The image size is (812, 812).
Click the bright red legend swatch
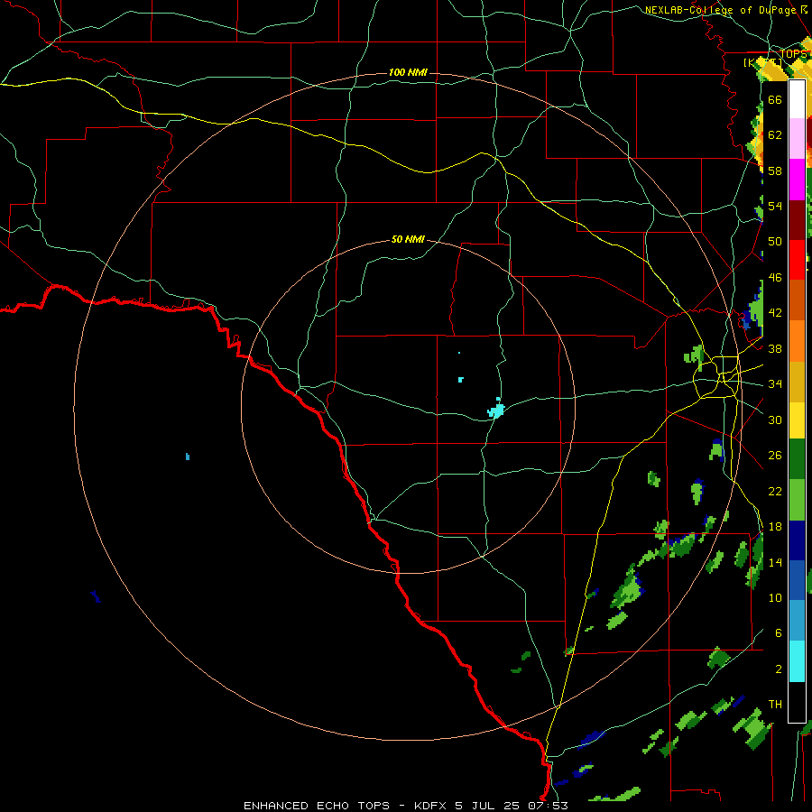point(797,260)
